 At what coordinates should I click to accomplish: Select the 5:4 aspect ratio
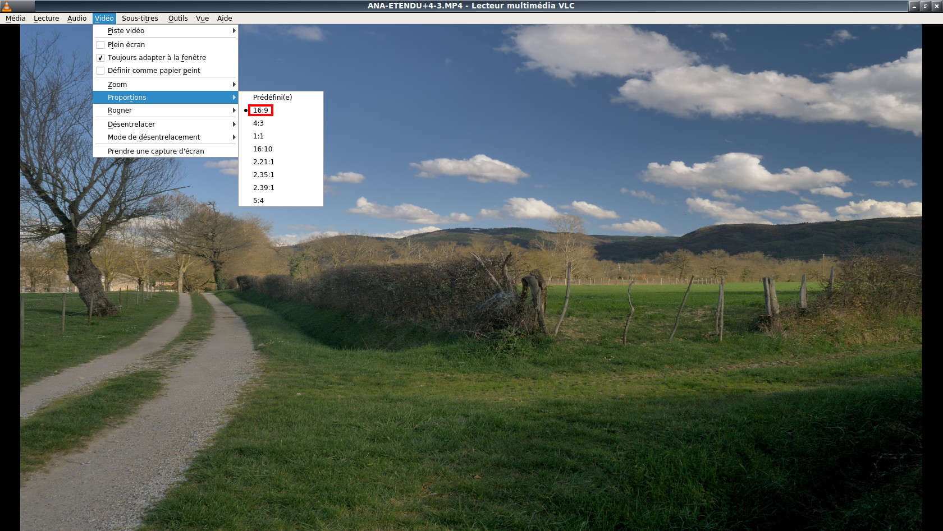258,201
